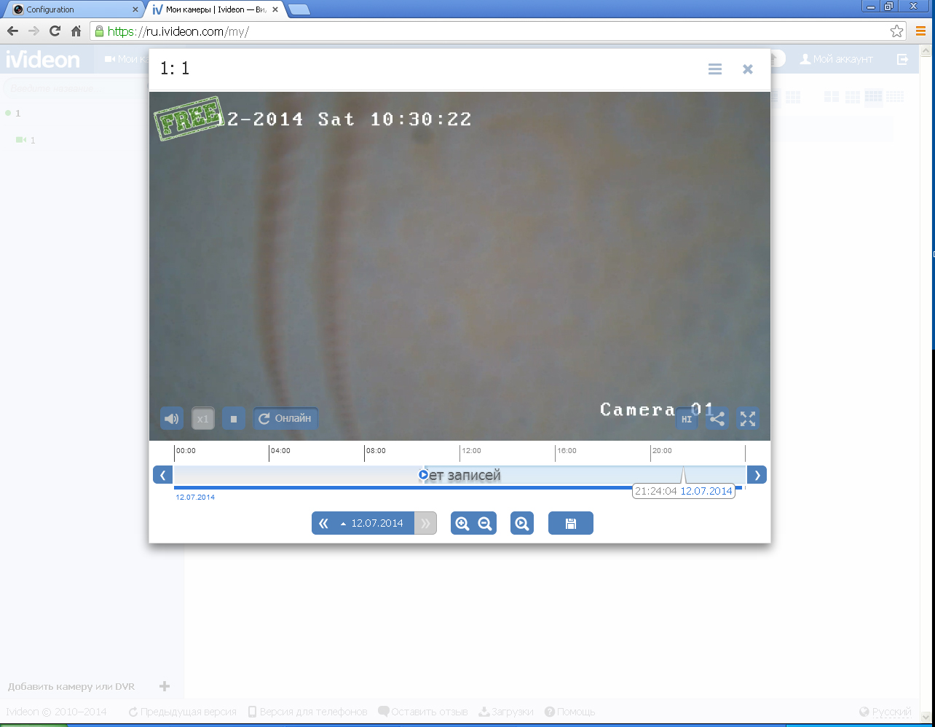
Task: Switch to the Мои камеры Ivideon tab
Action: pos(216,9)
